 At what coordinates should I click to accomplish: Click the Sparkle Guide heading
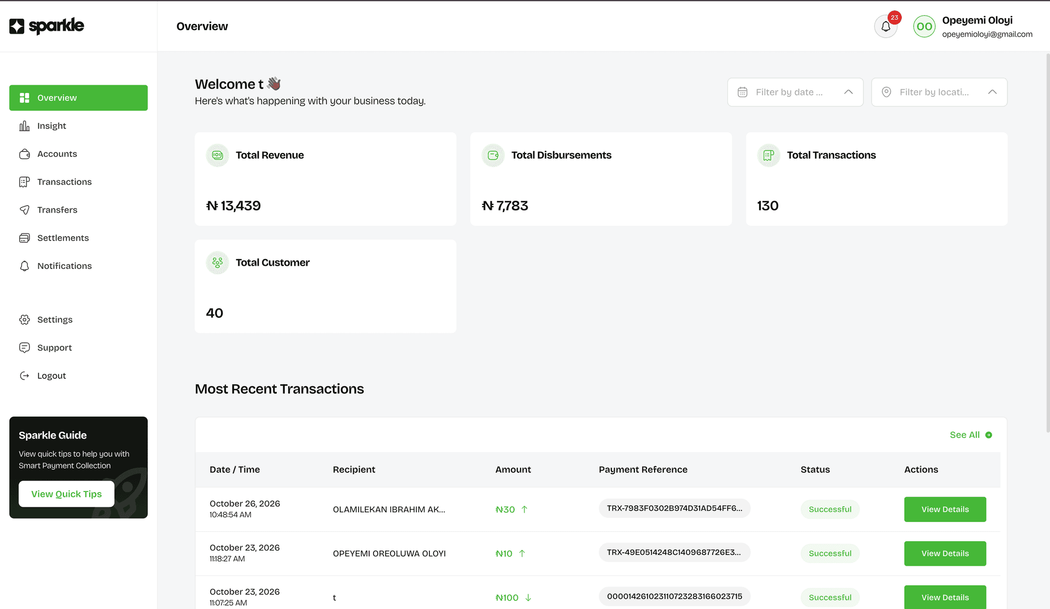point(52,436)
